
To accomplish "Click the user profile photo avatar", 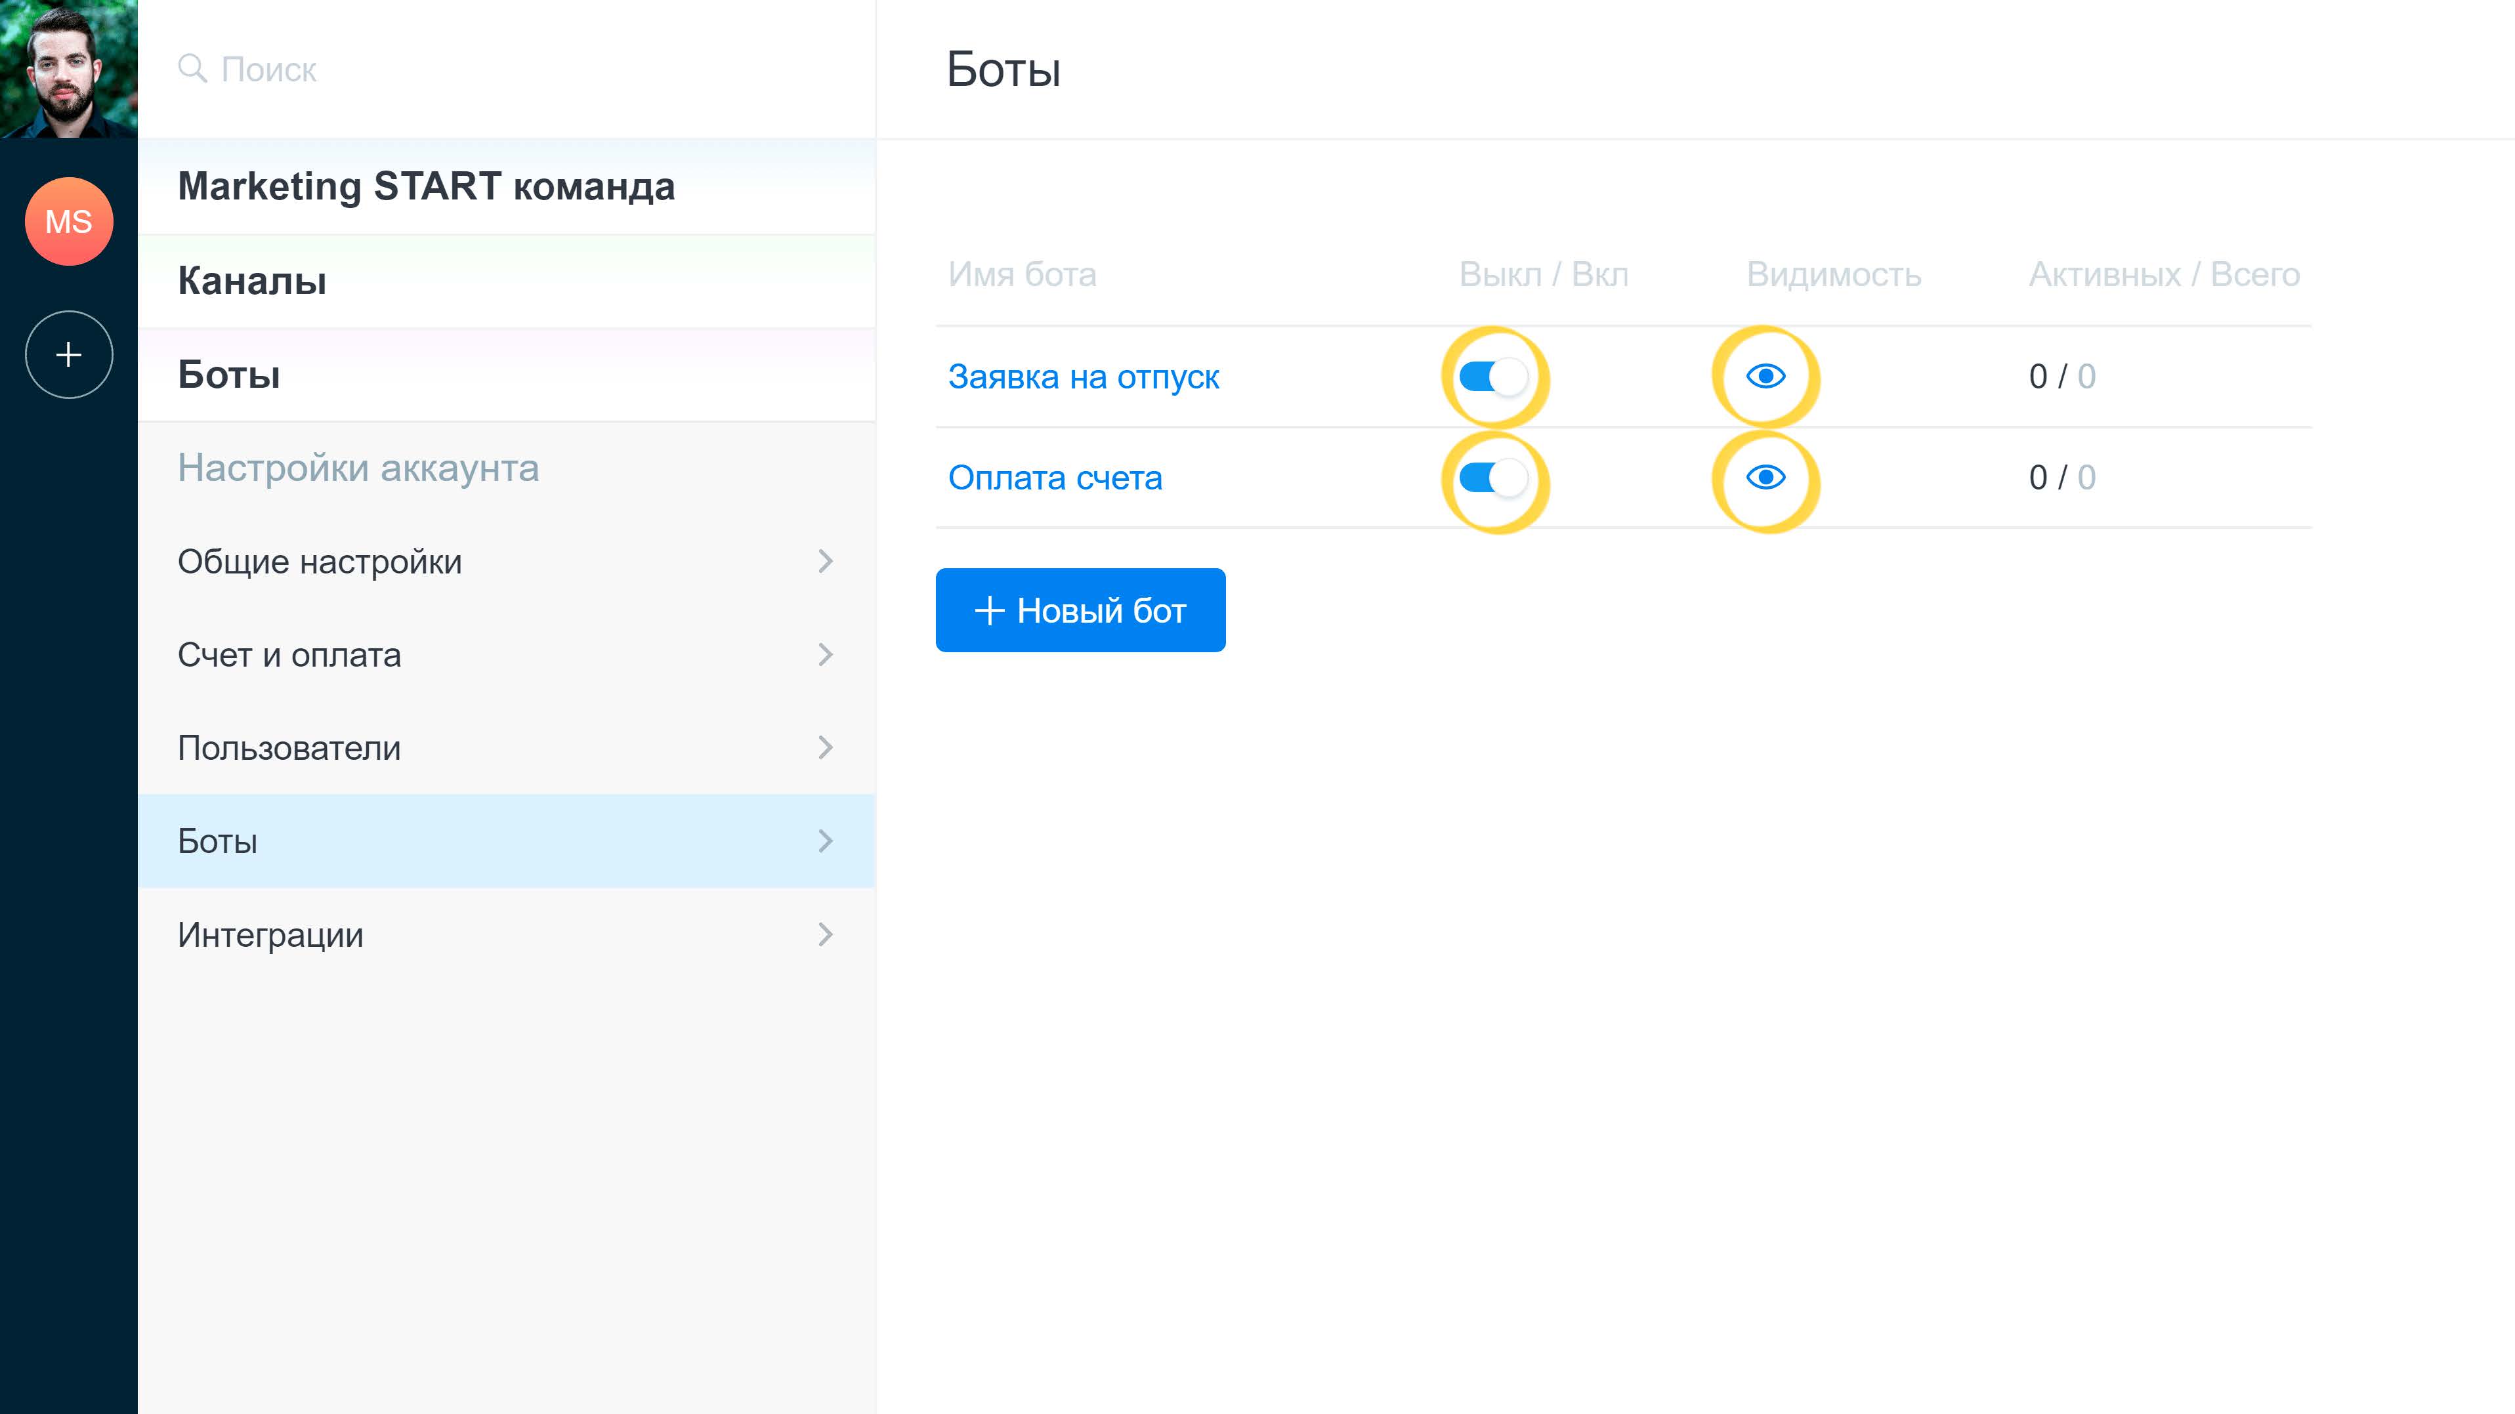I will (x=68, y=68).
